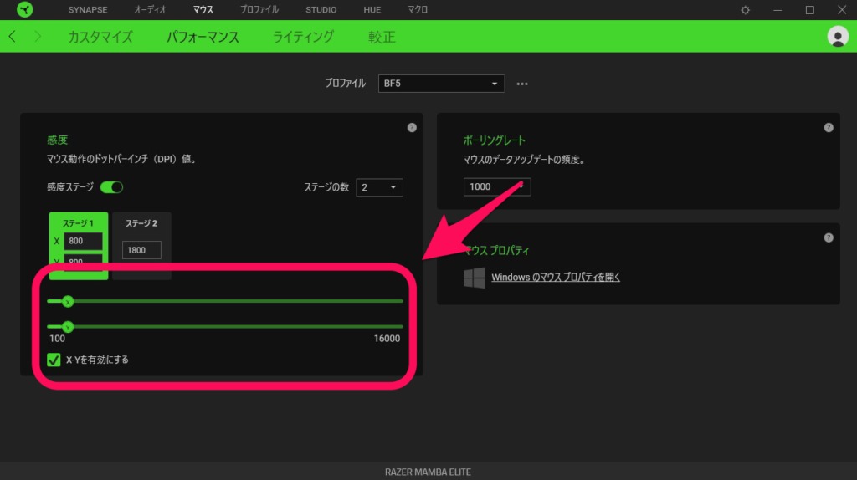Toggle the 感度ステージ switch

(111, 187)
